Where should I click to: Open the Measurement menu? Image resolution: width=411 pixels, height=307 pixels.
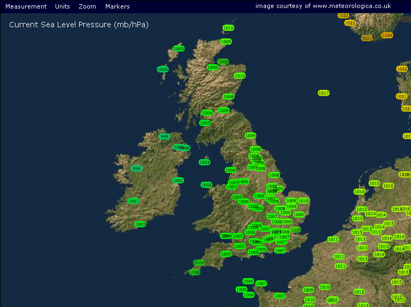tap(26, 6)
